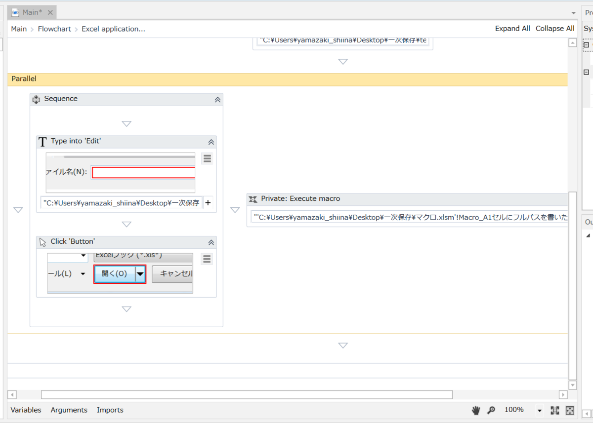The width and height of the screenshot is (593, 423).
Task: Click the 開く(O) button screenshot thumbnail
Action: tap(120, 273)
